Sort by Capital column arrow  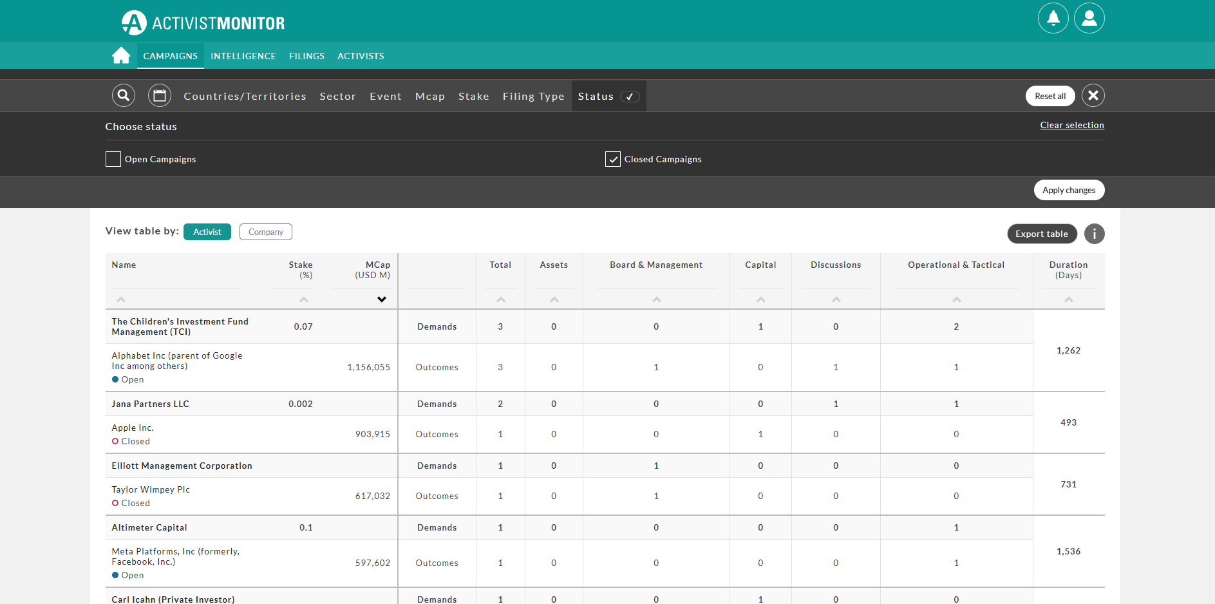pos(761,299)
